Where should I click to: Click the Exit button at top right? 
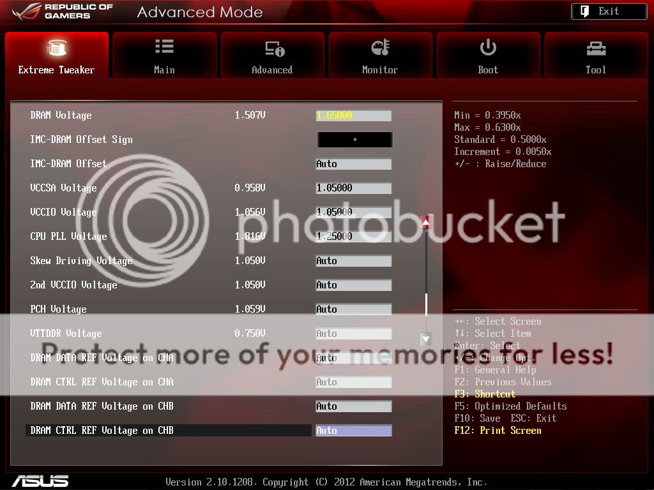click(x=608, y=11)
